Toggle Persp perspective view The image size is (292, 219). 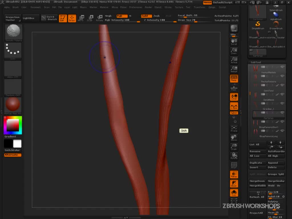tap(234, 78)
